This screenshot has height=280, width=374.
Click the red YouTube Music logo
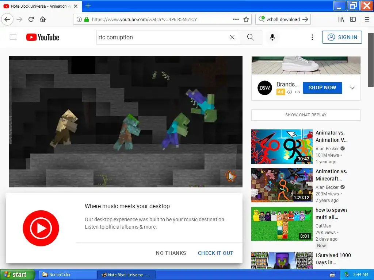(x=41, y=228)
